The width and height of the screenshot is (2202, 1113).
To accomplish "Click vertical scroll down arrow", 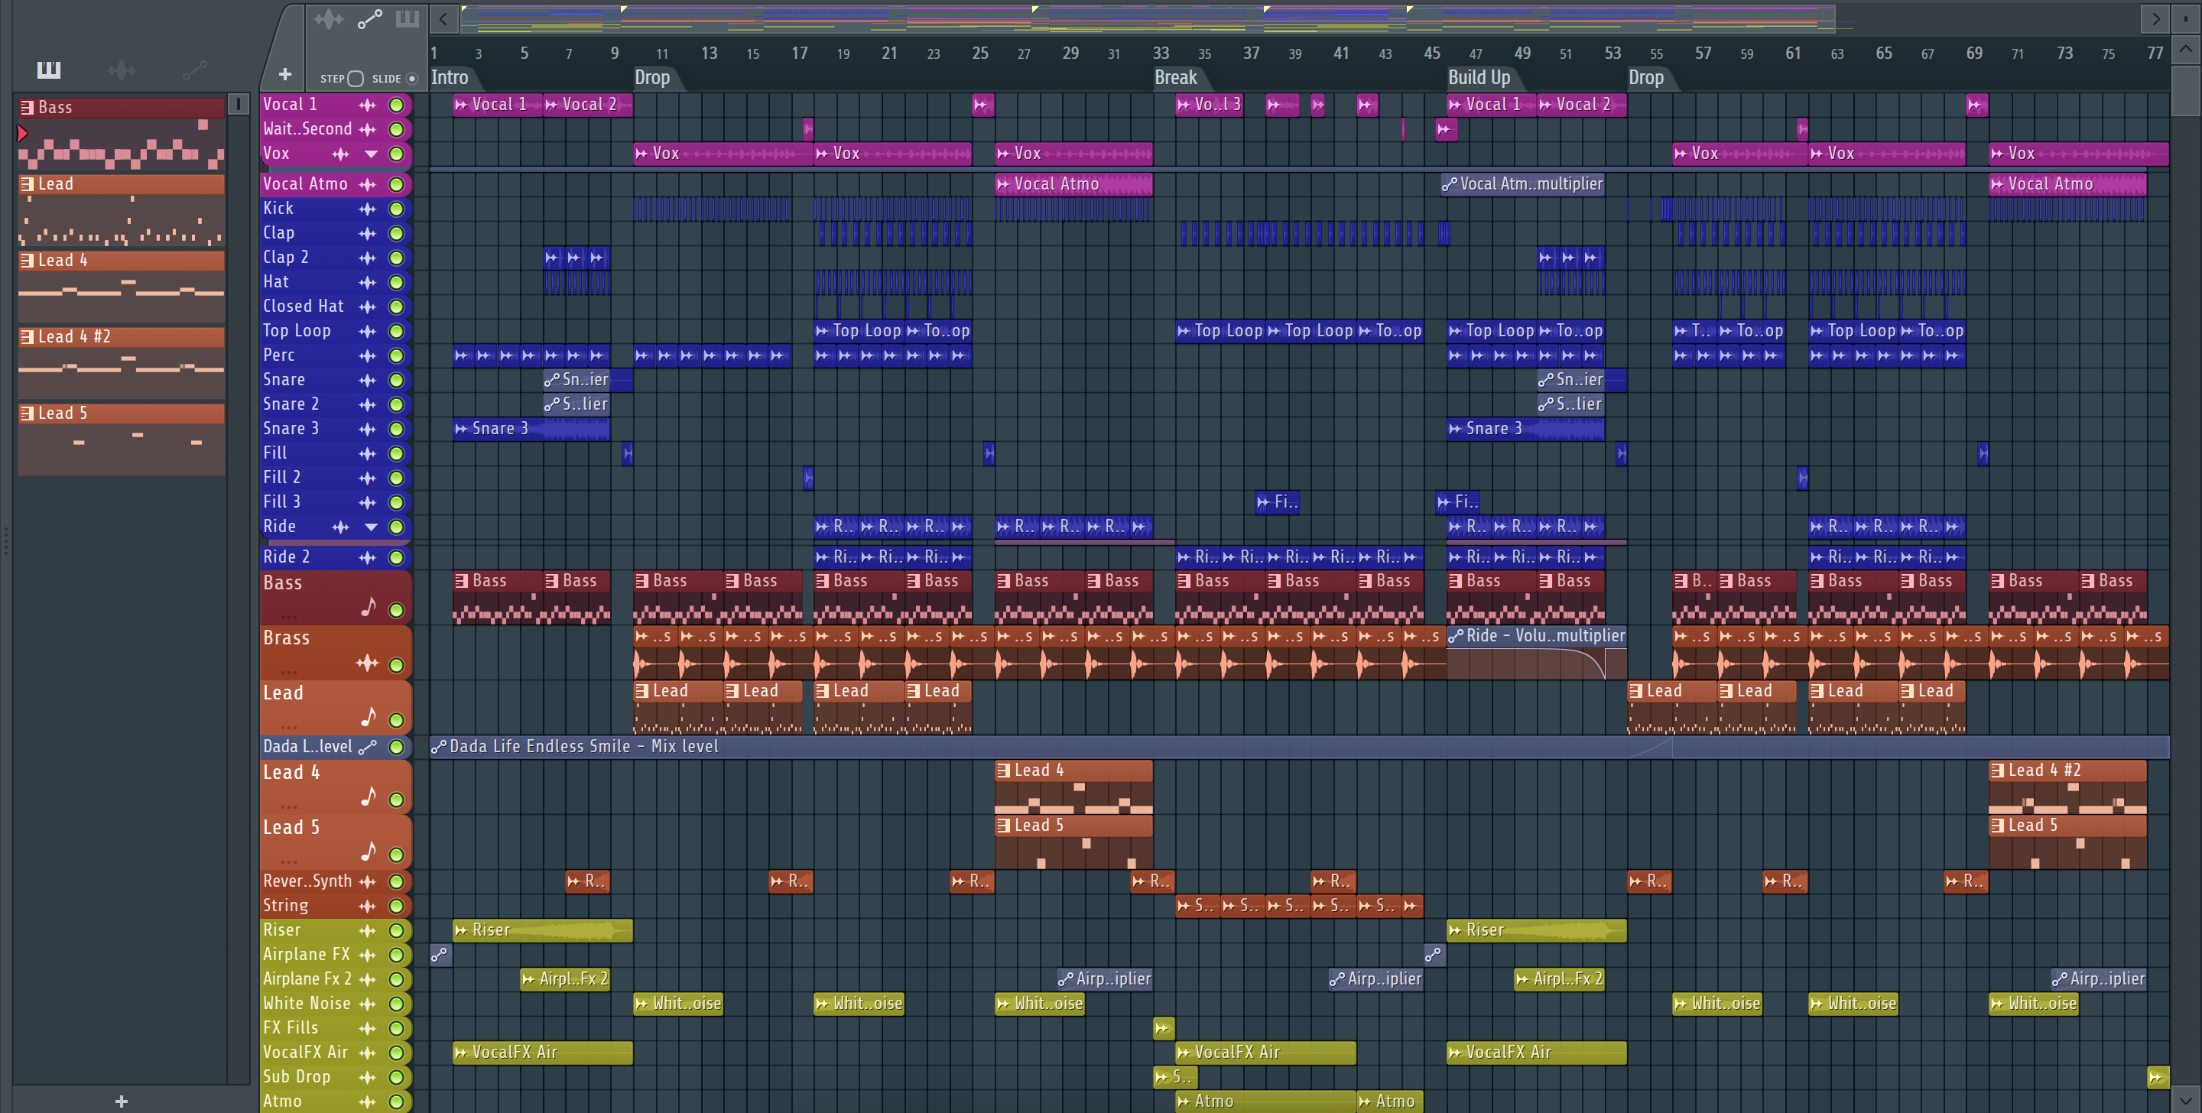I will click(2186, 1100).
